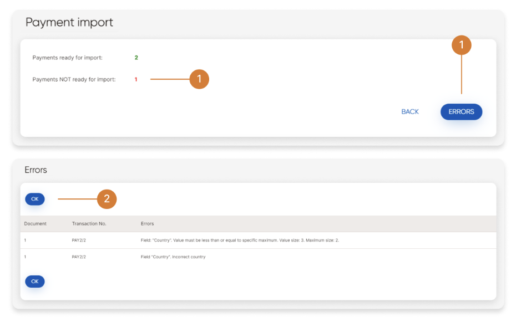Screen dimensions: 516x317
Task: Select the 'Payments NOT ready for import:' label
Action: (74, 80)
